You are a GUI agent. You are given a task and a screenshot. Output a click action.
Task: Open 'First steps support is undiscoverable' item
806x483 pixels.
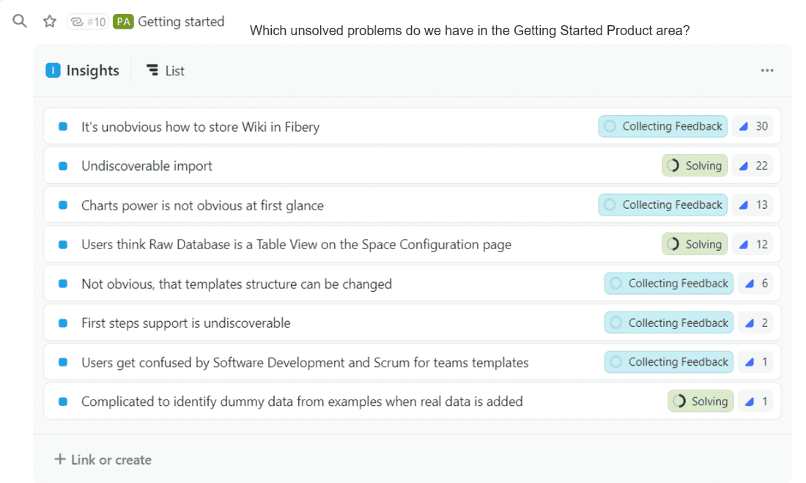click(x=185, y=323)
